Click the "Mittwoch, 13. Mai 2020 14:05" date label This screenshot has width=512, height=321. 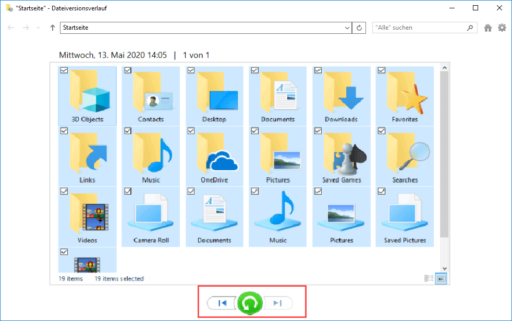point(113,55)
